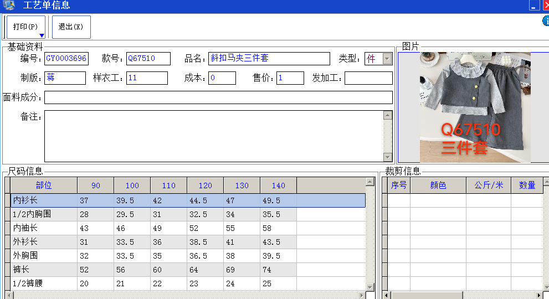
Task: Select the 外胸围 row label
Action: point(44,256)
